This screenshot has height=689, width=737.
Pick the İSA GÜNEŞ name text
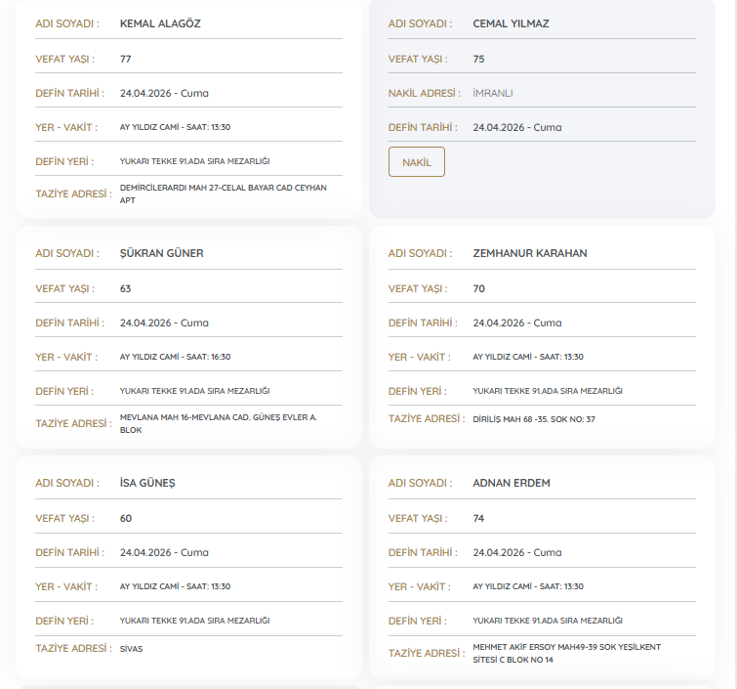[147, 483]
